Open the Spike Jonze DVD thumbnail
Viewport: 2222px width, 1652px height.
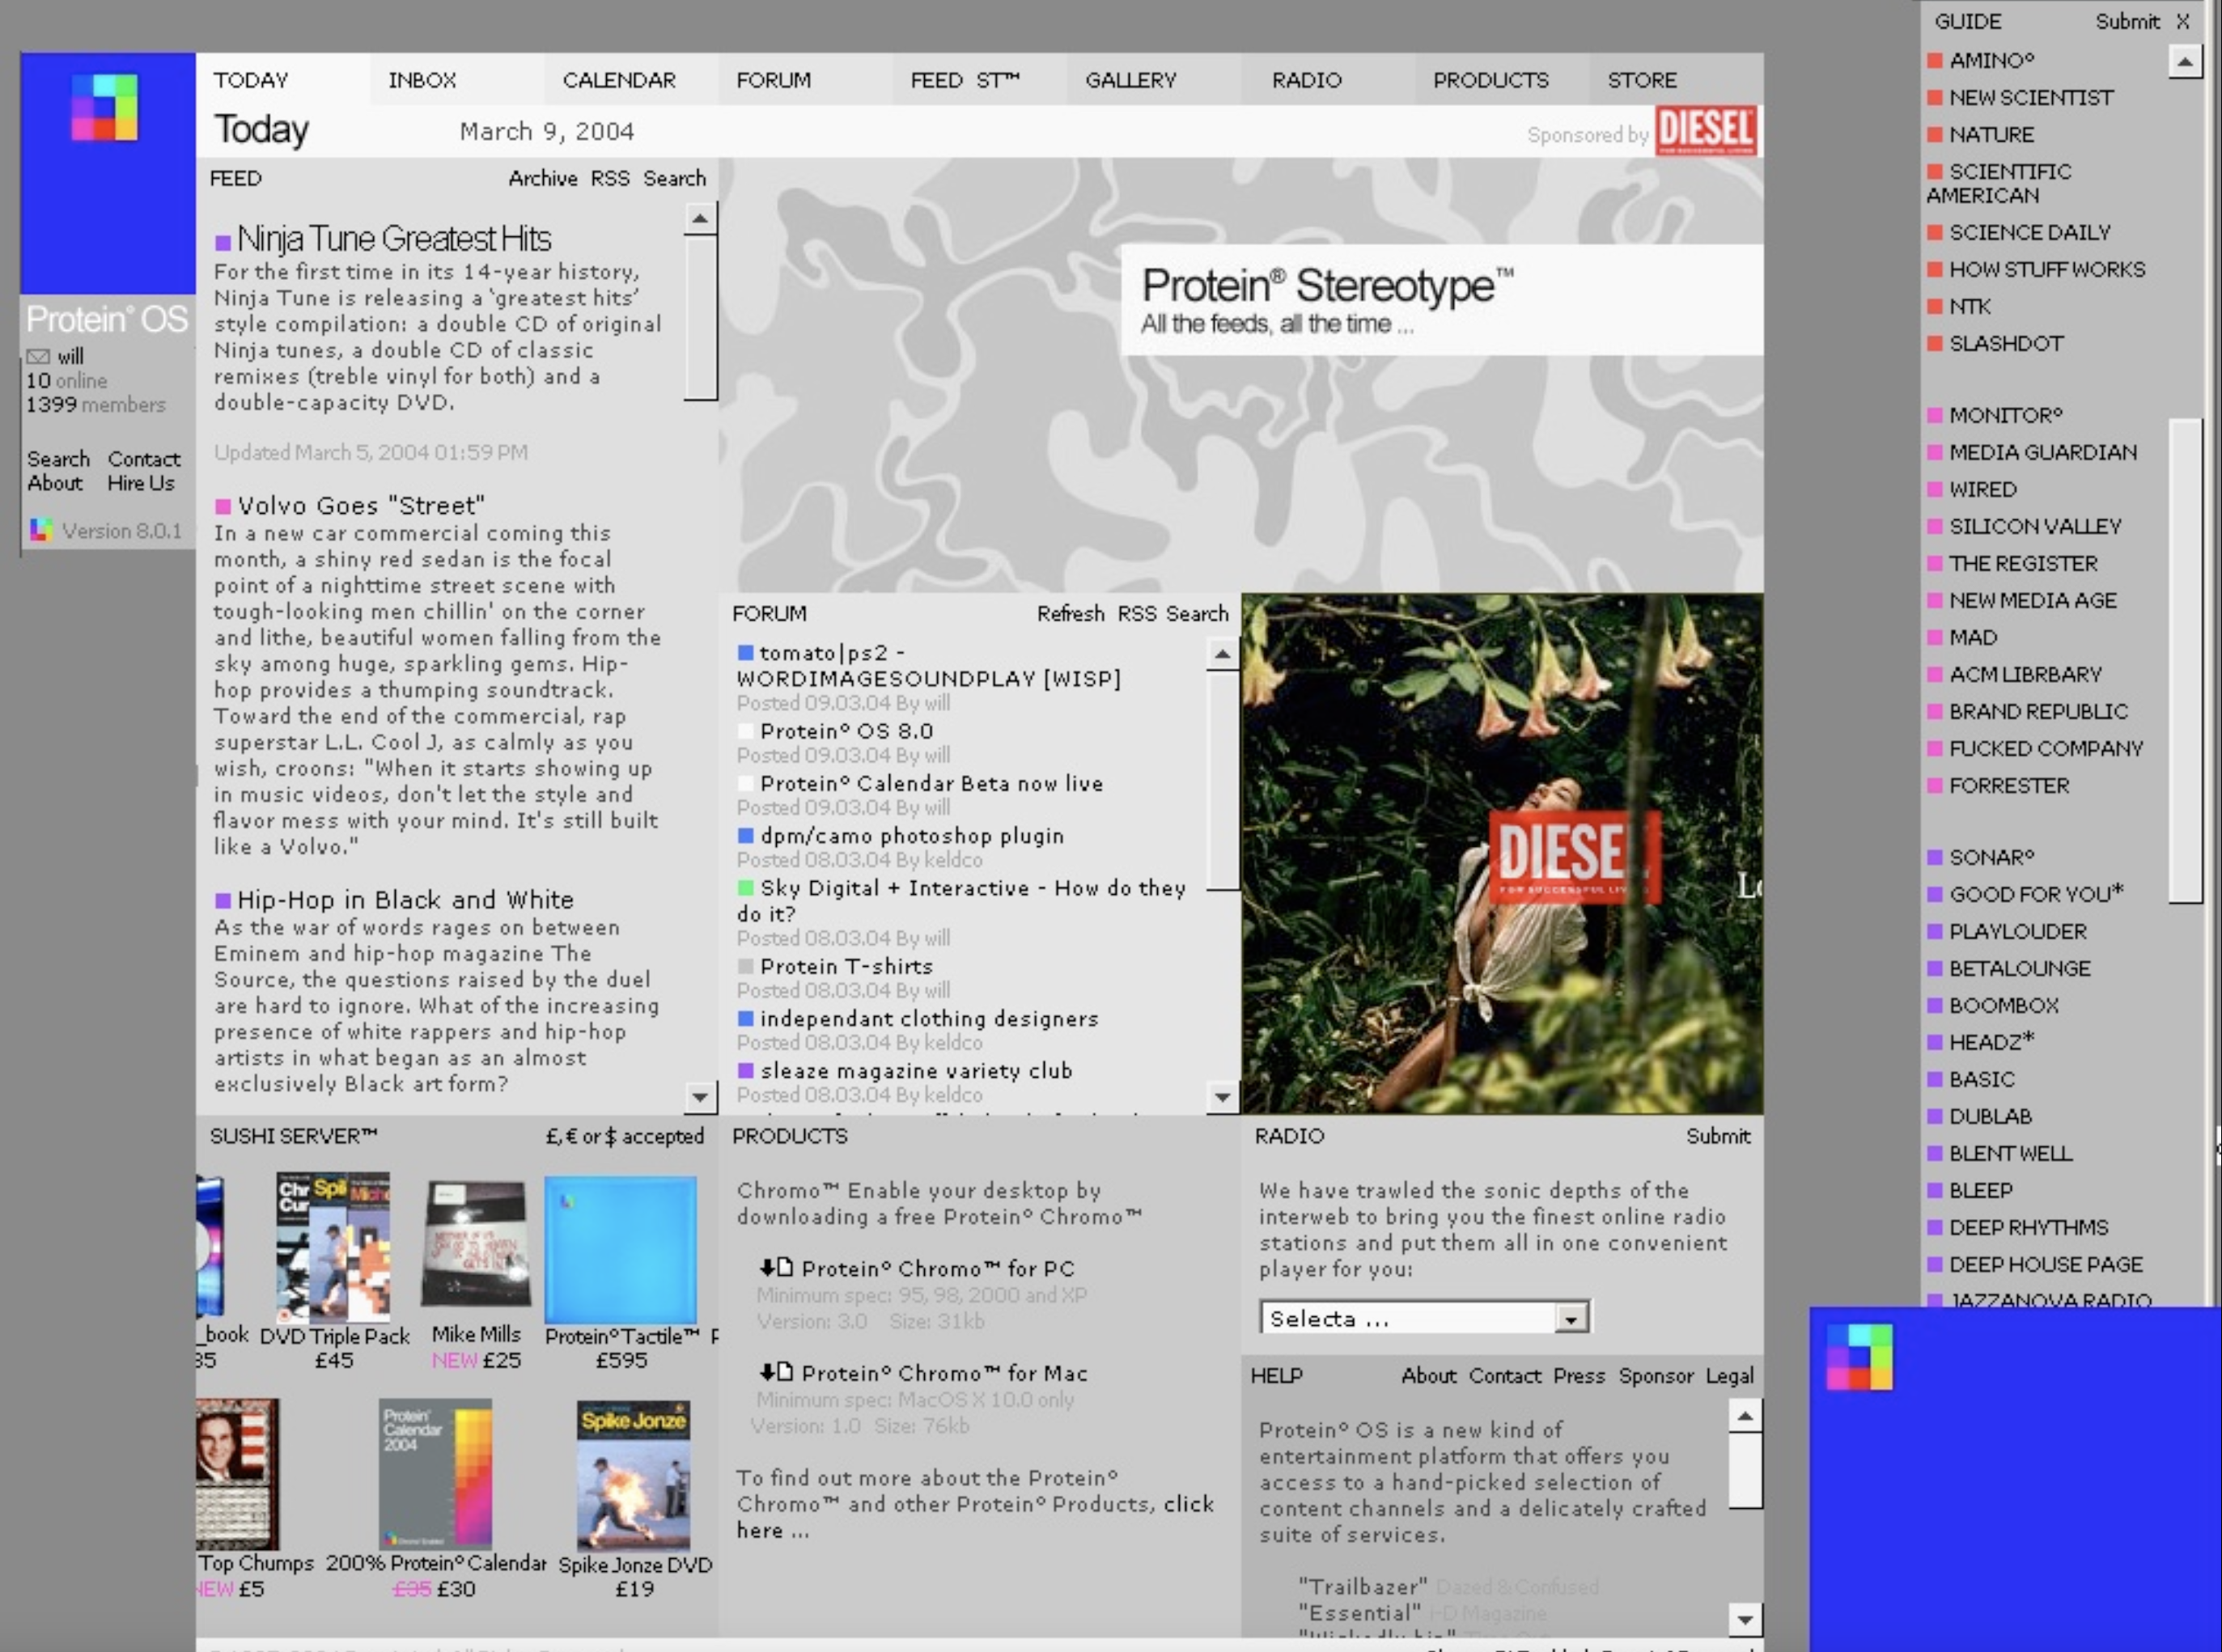[x=633, y=1475]
